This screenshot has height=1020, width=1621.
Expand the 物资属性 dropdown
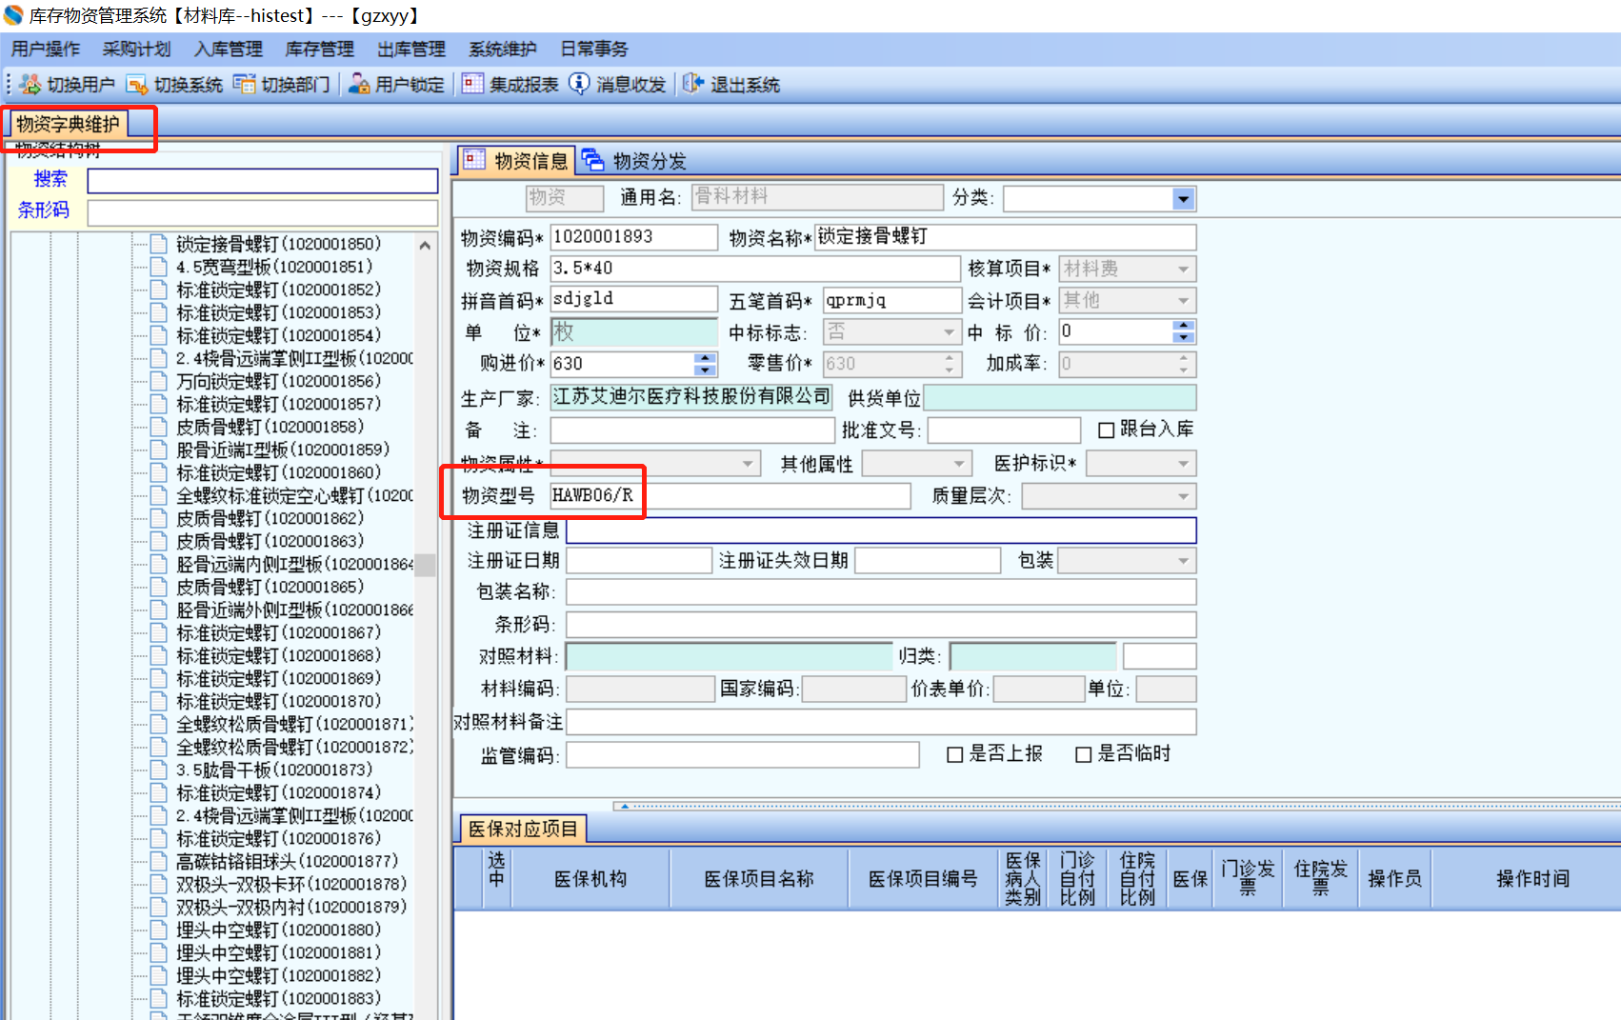[749, 464]
